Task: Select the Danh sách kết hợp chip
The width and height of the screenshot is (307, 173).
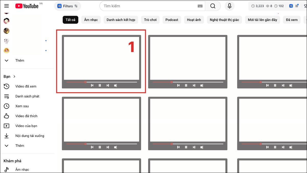Action: 121,20
